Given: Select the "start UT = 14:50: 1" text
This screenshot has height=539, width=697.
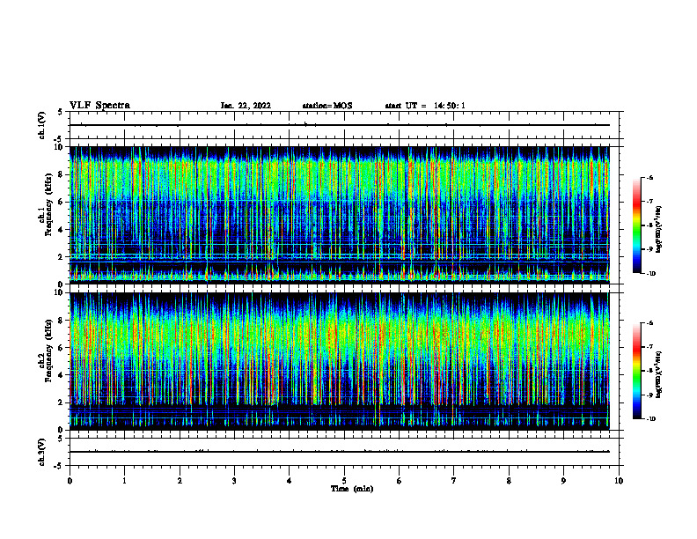Looking at the screenshot, I should [425, 106].
